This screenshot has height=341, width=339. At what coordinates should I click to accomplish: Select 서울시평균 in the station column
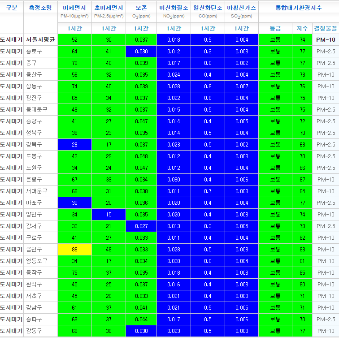click(x=40, y=39)
